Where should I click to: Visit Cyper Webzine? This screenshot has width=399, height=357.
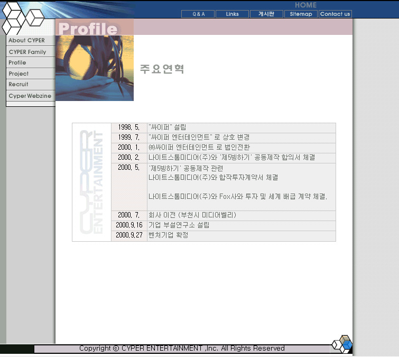31,96
